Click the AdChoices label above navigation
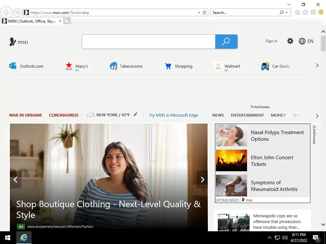 [x=260, y=107]
